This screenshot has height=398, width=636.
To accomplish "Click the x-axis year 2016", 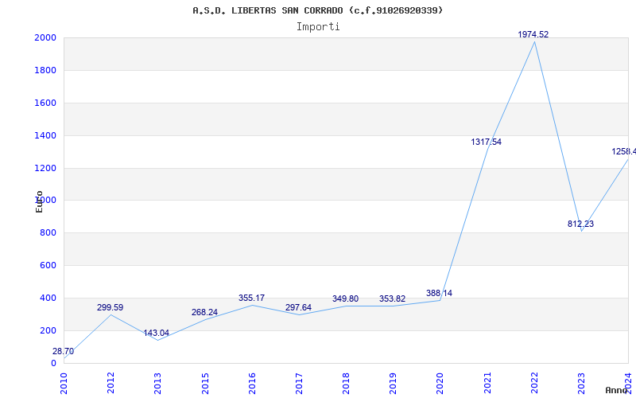I will point(252,384).
